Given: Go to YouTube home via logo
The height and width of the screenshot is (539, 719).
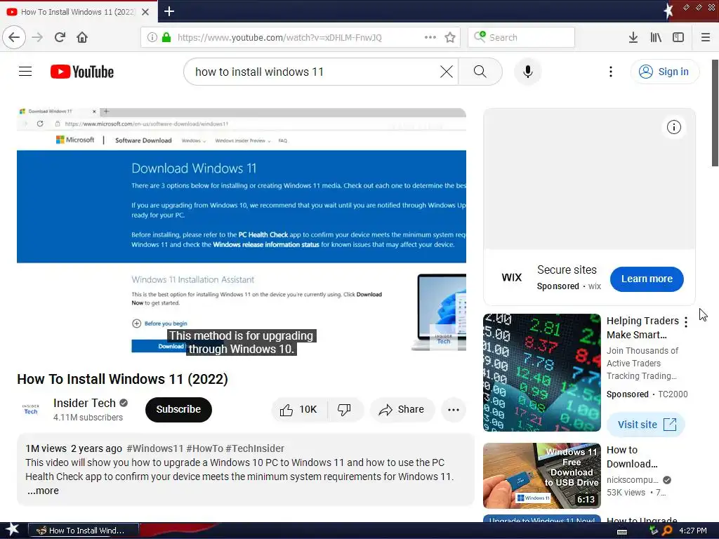Looking at the screenshot, I should tap(82, 72).
